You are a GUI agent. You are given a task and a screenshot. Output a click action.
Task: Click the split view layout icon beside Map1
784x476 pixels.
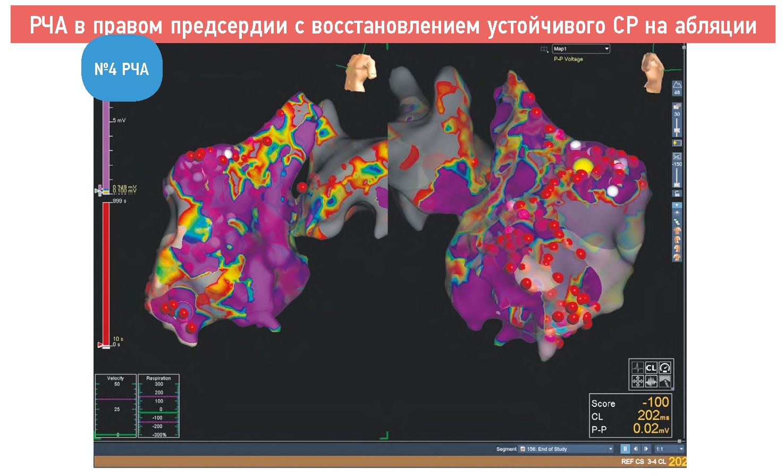544,49
